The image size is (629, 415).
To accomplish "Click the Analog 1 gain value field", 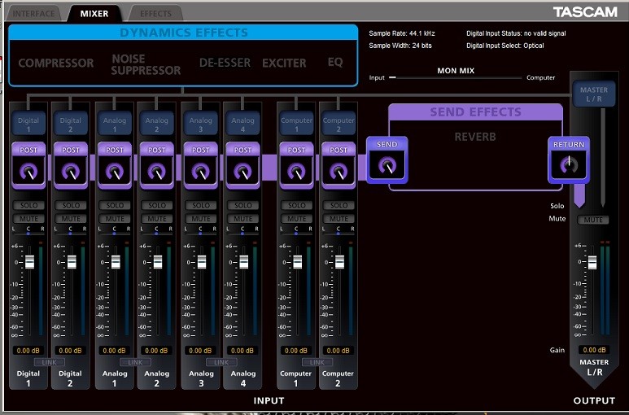I will point(115,350).
